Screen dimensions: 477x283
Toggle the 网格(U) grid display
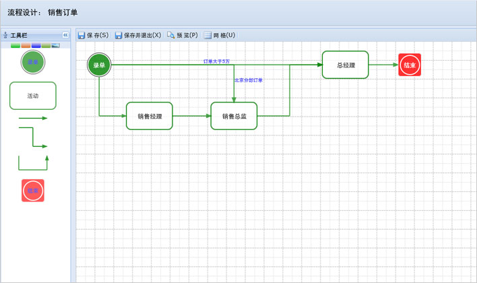coord(220,35)
